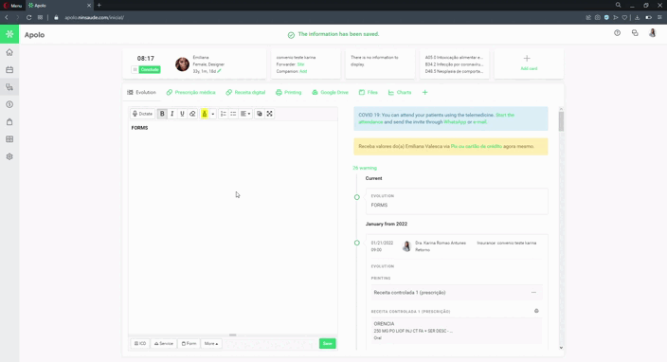Click into the evolution text editor
The image size is (667, 362).
point(233,227)
